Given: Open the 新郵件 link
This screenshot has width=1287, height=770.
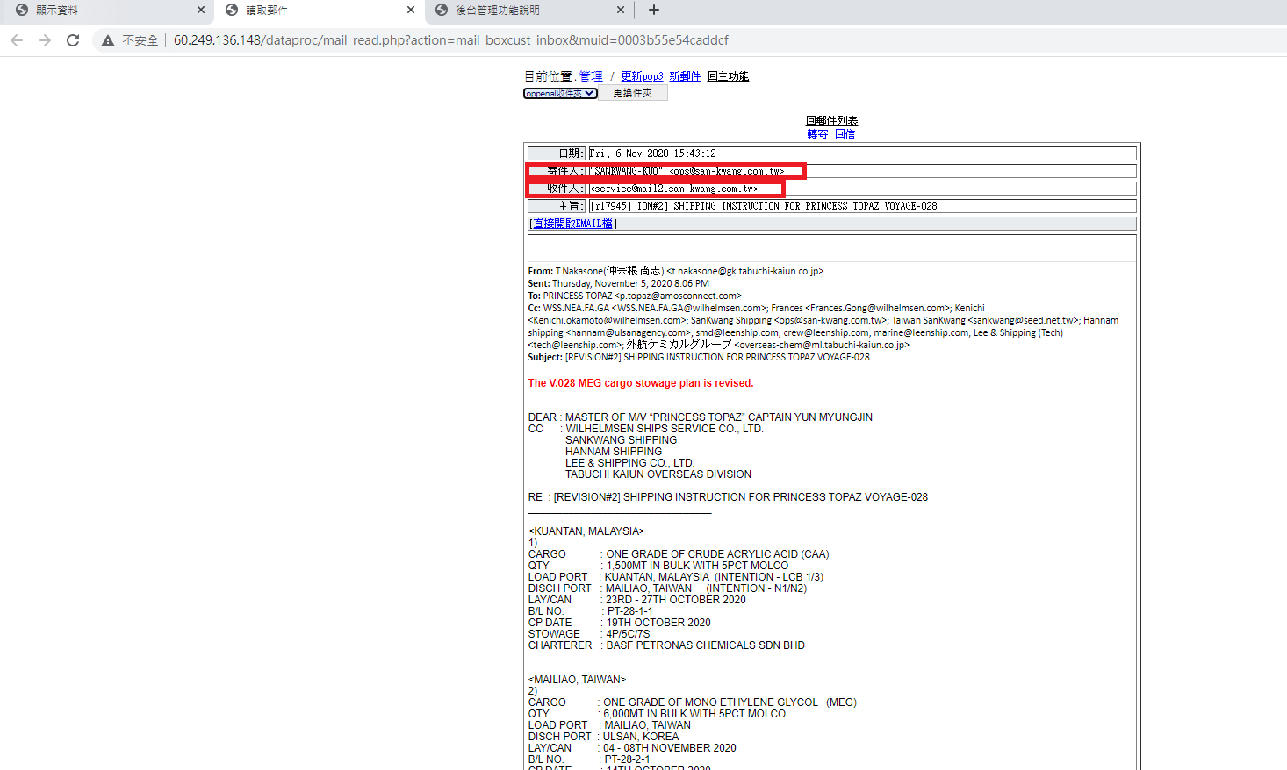Looking at the screenshot, I should point(685,76).
